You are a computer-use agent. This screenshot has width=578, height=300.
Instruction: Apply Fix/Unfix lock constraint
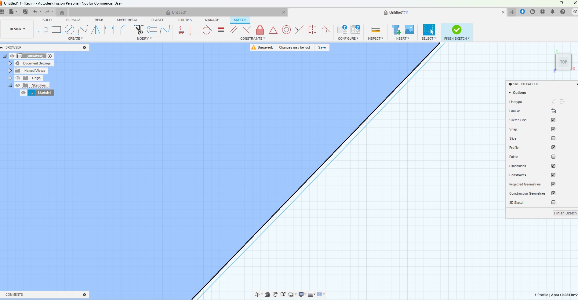pos(260,30)
